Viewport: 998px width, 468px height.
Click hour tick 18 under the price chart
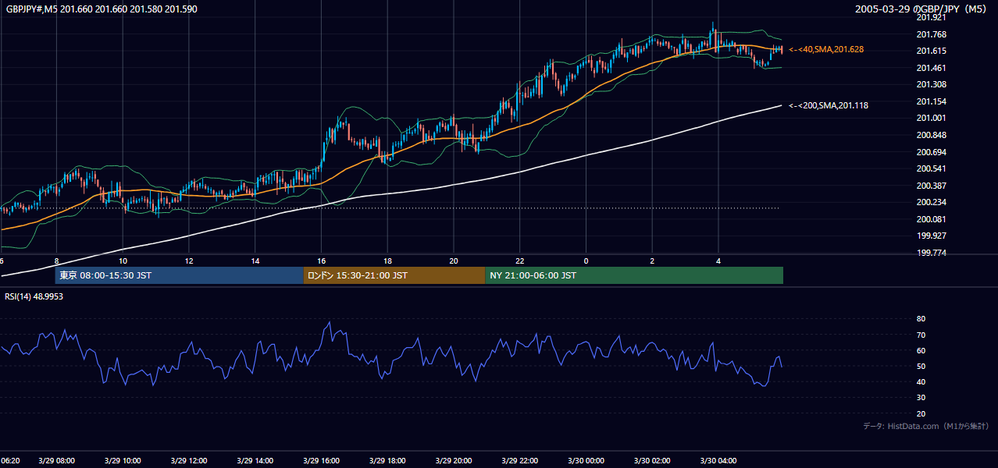pos(387,261)
